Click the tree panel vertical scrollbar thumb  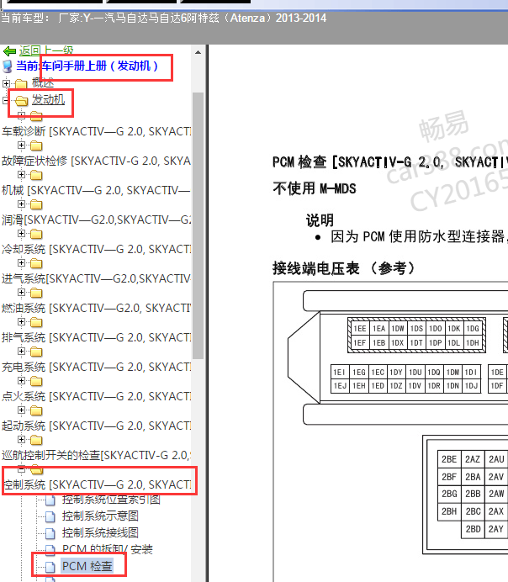[x=198, y=225]
